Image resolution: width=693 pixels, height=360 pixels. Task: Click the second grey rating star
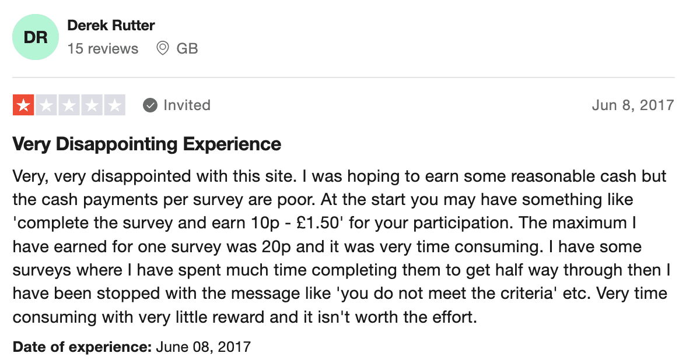[x=47, y=105]
